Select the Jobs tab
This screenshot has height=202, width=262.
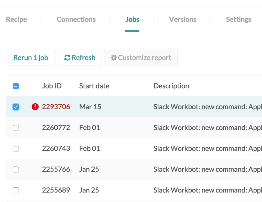(x=132, y=19)
